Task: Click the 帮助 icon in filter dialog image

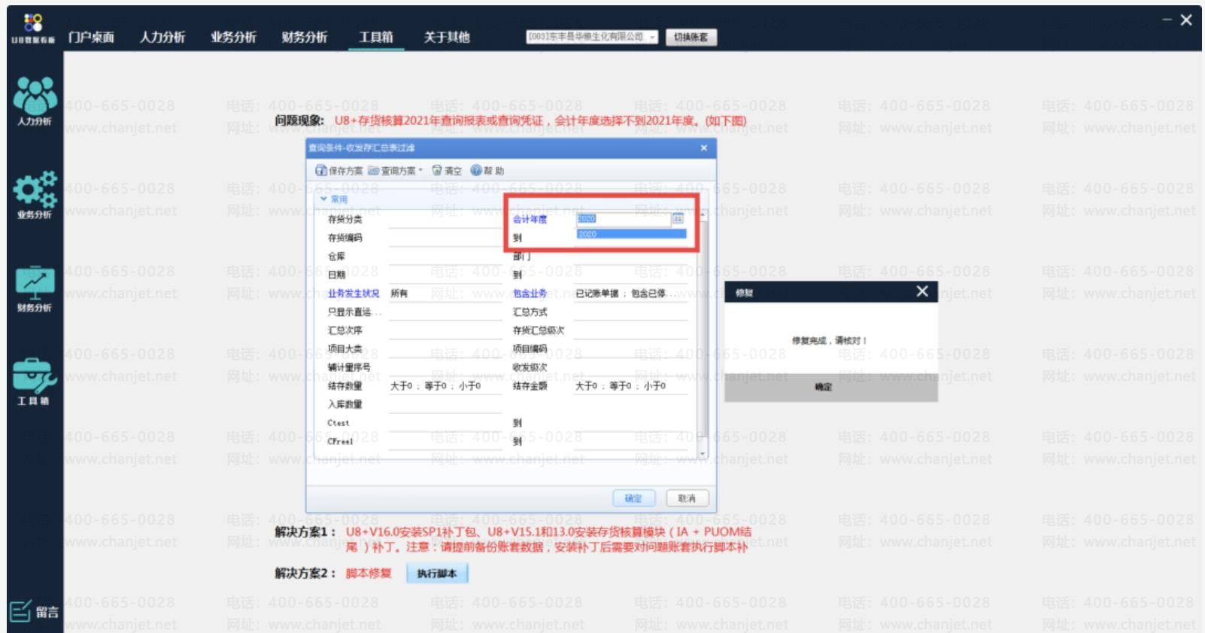Action: click(x=487, y=171)
